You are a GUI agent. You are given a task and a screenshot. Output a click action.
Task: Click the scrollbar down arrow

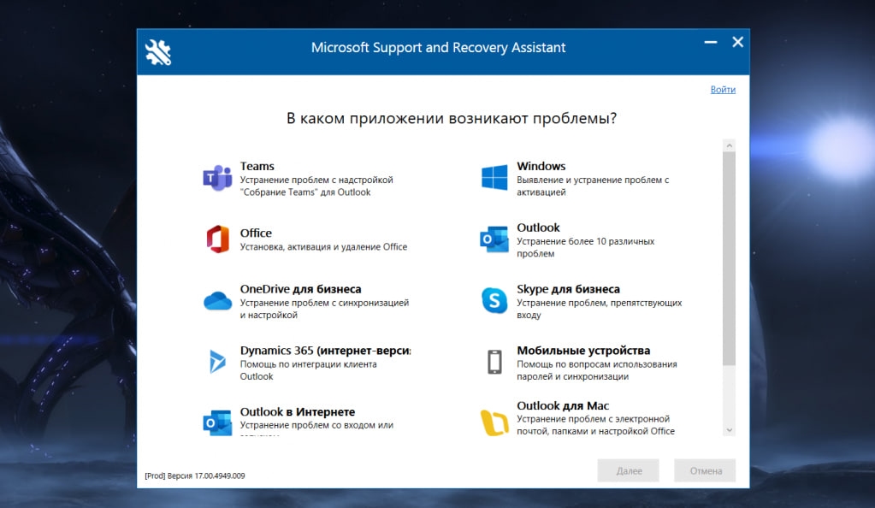coord(730,429)
